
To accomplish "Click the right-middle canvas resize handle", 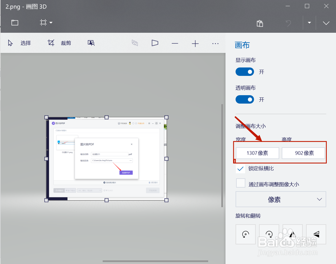I will pyautogui.click(x=166, y=158).
